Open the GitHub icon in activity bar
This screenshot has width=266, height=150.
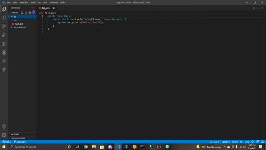4,52
